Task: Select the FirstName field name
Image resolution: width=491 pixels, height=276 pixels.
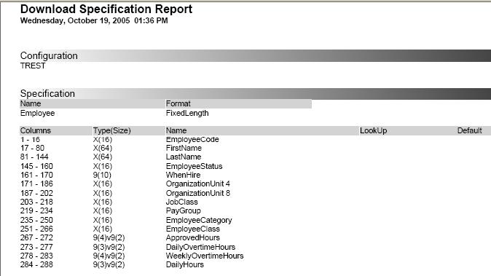Action: coord(184,148)
